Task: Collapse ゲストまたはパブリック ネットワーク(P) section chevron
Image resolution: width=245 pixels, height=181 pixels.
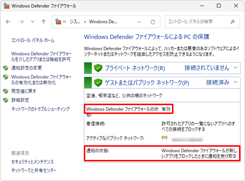Action: pos(235,82)
